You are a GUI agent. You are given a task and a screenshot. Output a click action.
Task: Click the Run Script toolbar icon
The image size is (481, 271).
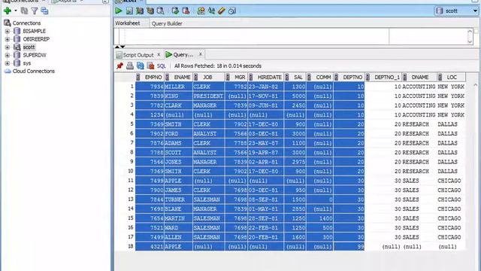[x=129, y=11]
